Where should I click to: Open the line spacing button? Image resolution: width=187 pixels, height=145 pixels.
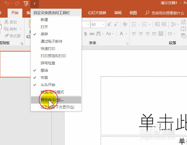pyautogui.click(x=175, y=25)
